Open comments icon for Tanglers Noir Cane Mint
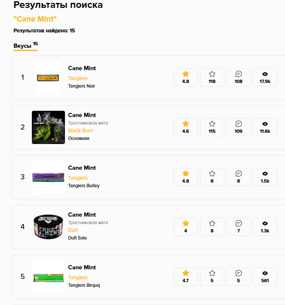285x305 pixels. click(239, 74)
